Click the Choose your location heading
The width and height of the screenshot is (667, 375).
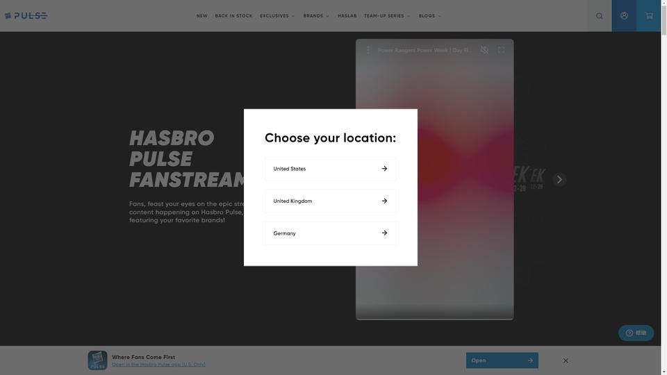click(x=331, y=137)
